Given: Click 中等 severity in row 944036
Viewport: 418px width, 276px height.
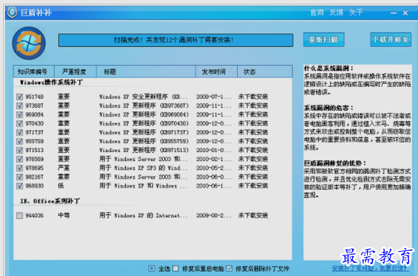Looking at the screenshot, I should (64, 215).
